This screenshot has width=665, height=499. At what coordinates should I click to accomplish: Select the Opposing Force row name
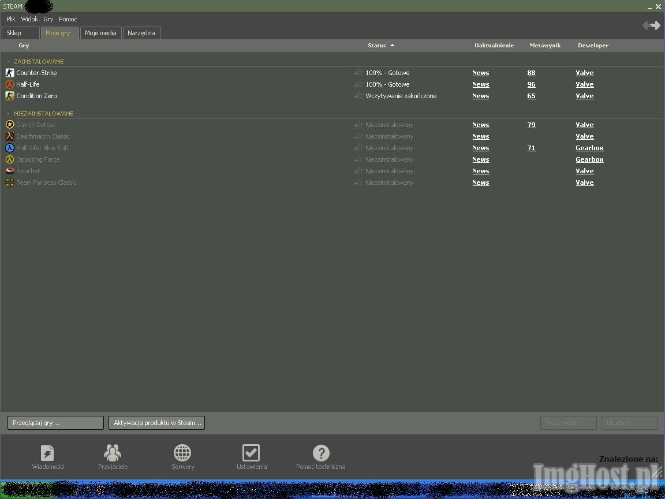coord(38,159)
